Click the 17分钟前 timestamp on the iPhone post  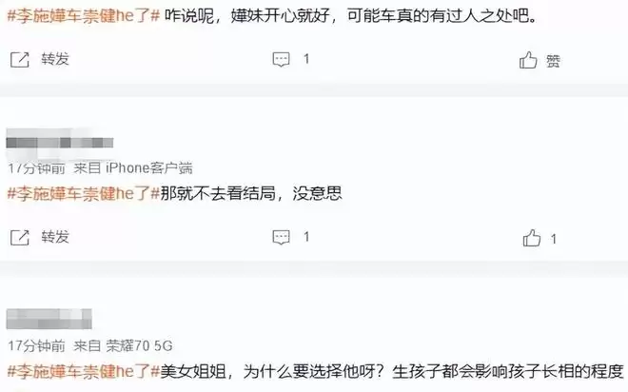[36, 168]
